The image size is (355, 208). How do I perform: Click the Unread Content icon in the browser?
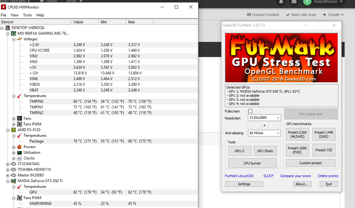click(x=249, y=15)
